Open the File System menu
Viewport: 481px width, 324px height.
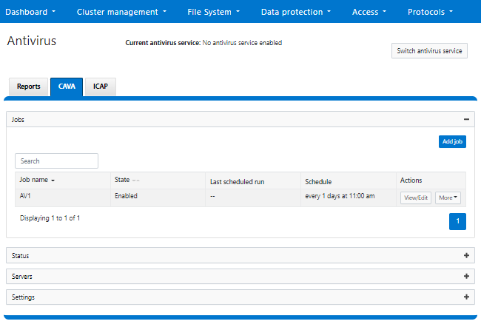click(x=213, y=12)
